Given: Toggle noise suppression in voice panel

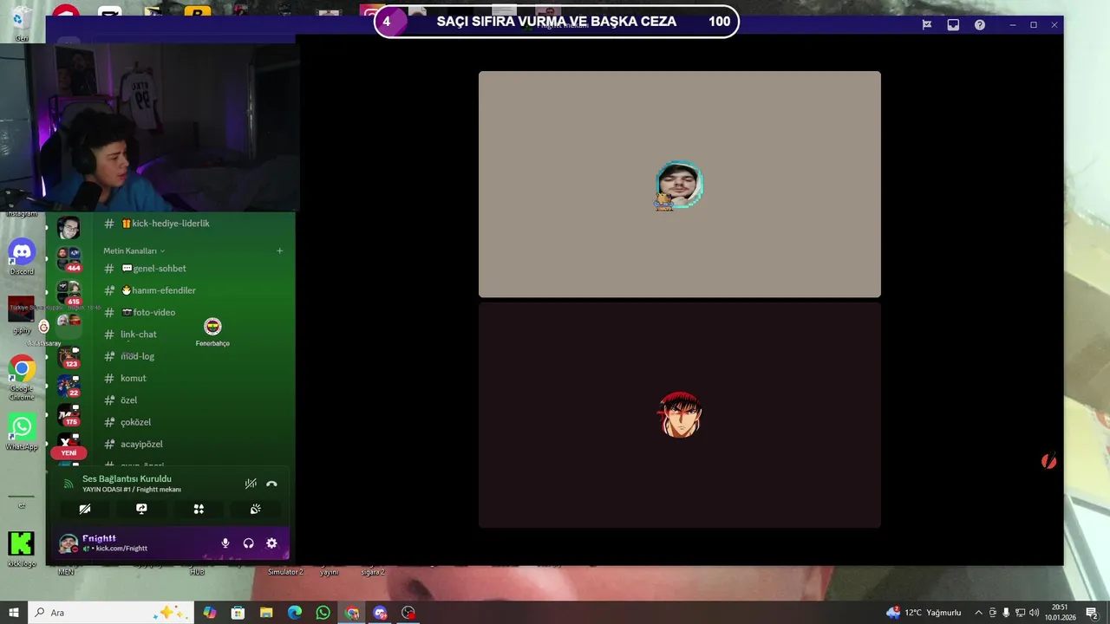Looking at the screenshot, I should [x=251, y=484].
